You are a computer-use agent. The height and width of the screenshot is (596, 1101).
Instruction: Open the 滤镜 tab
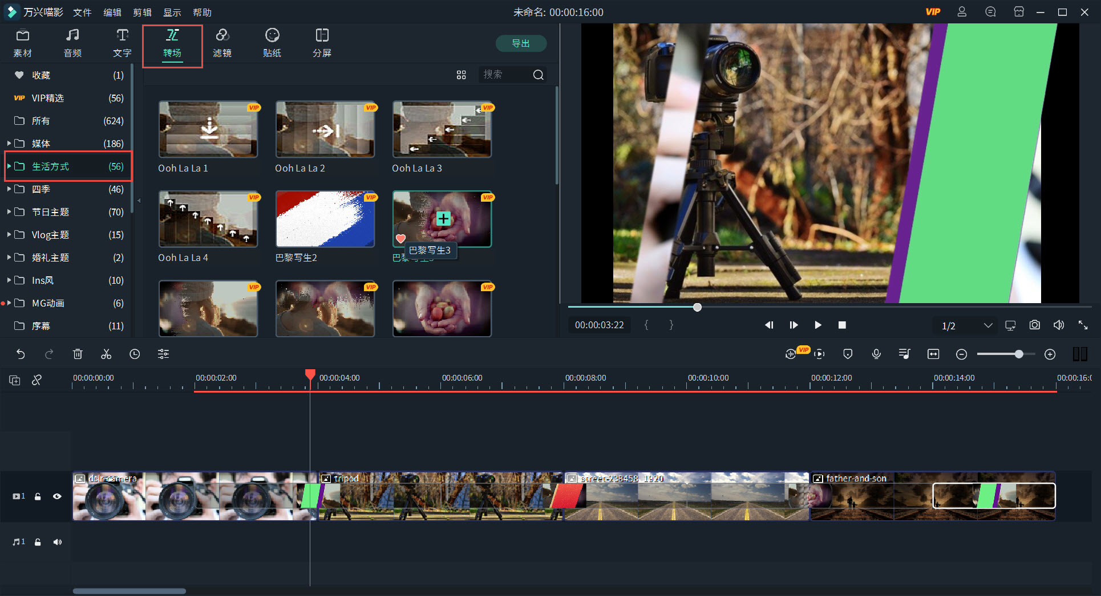pyautogui.click(x=222, y=43)
